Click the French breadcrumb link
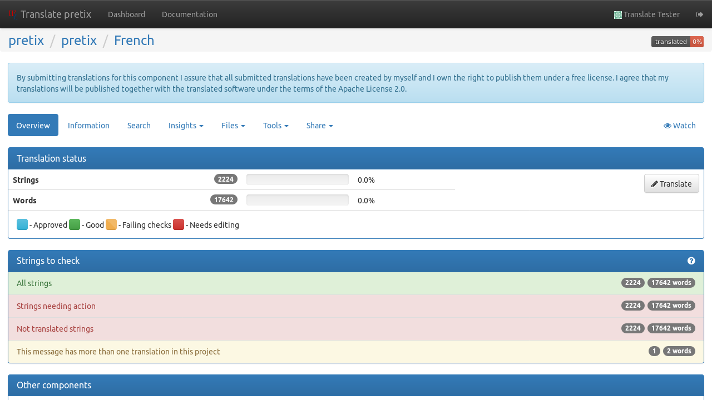This screenshot has width=712, height=400. point(134,41)
